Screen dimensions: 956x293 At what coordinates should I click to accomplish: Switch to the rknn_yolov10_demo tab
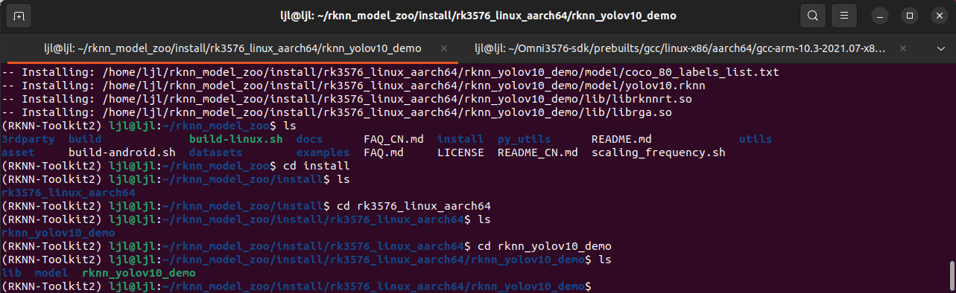(x=231, y=48)
